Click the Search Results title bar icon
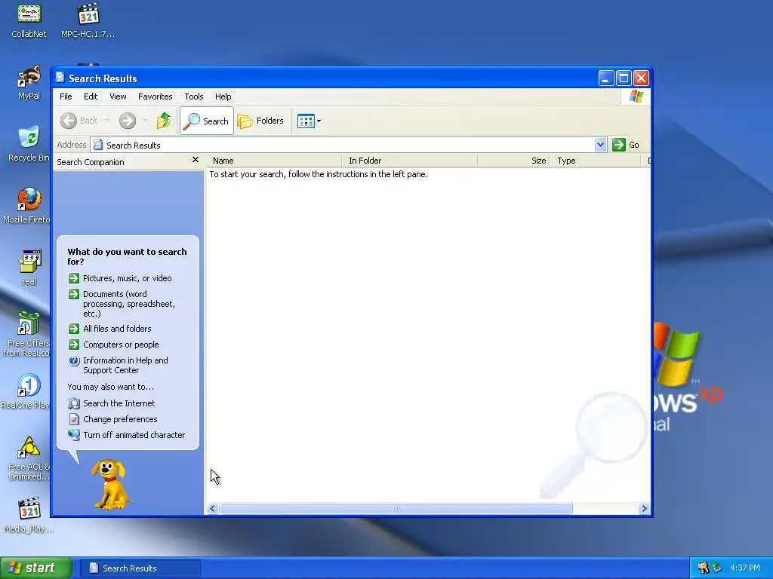Screen dimensions: 773x579 [60, 78]
